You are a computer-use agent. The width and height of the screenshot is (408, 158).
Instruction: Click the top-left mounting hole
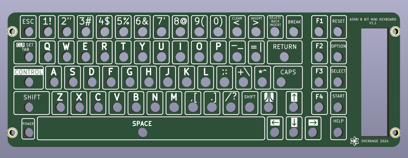[x=12, y=31]
